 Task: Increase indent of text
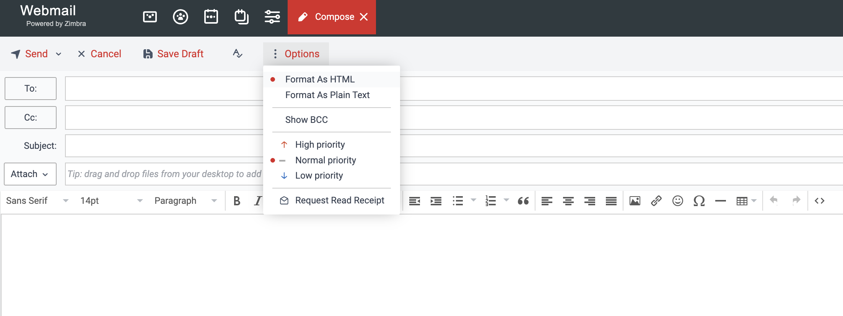coord(436,201)
